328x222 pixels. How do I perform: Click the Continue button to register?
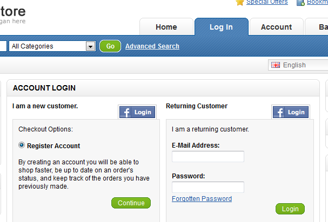click(131, 203)
